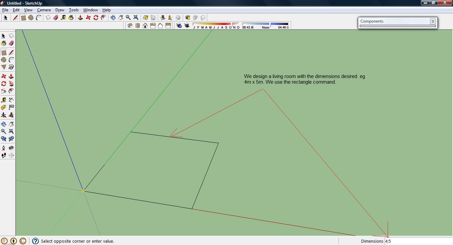Activate the Tape Measure tool
Viewport: 453px width, 245px height.
click(x=4, y=100)
